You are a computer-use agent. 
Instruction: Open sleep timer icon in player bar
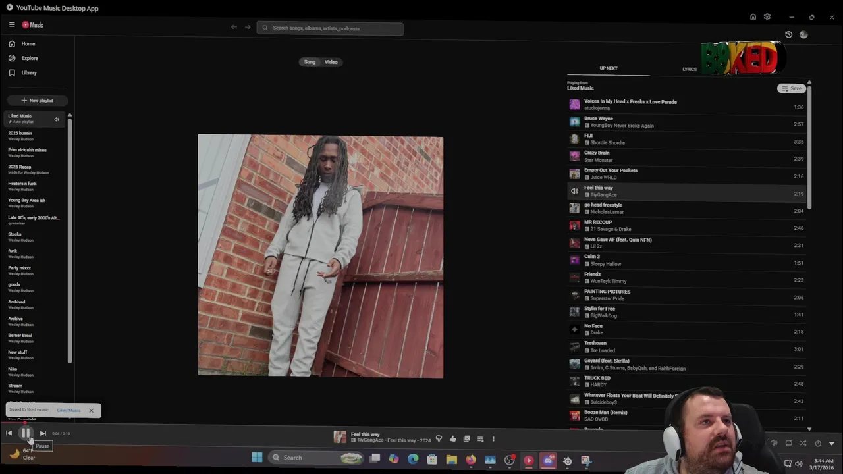click(x=818, y=443)
